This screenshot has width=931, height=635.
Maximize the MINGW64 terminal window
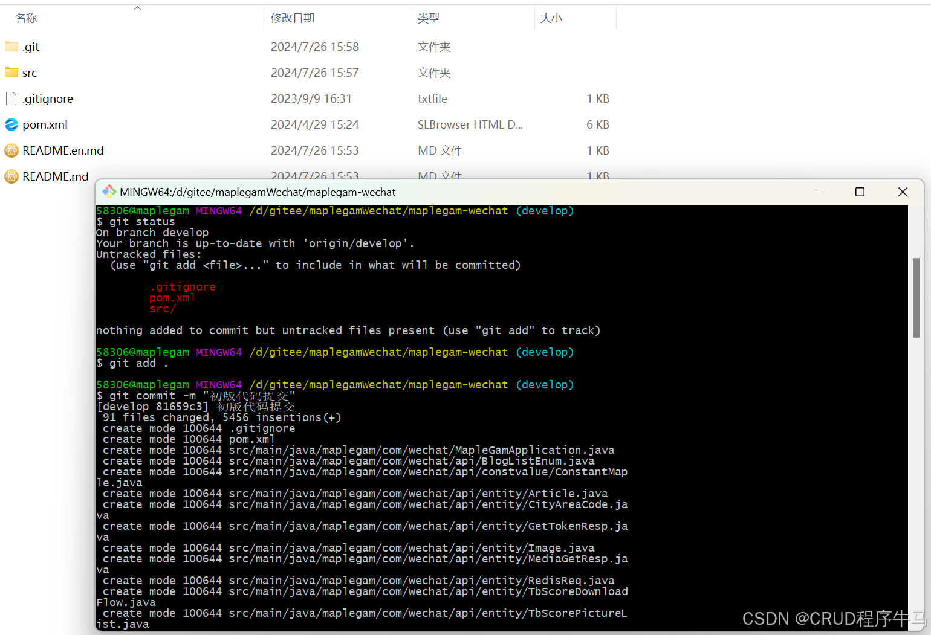coord(860,192)
